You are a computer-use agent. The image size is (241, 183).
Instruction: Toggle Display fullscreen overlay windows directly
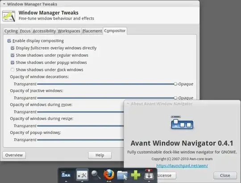pyautogui.click(x=12, y=48)
